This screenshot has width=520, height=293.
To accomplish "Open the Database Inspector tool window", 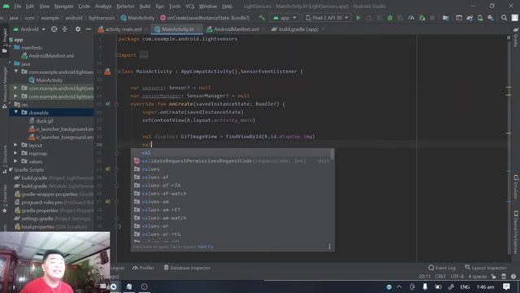I will click(187, 268).
